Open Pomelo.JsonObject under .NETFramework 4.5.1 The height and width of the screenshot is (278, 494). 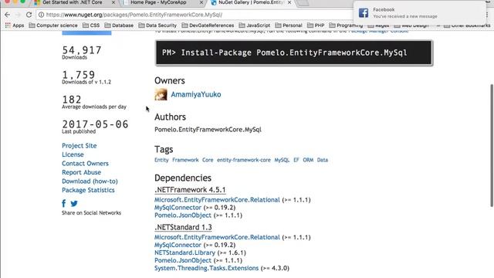[x=183, y=215]
